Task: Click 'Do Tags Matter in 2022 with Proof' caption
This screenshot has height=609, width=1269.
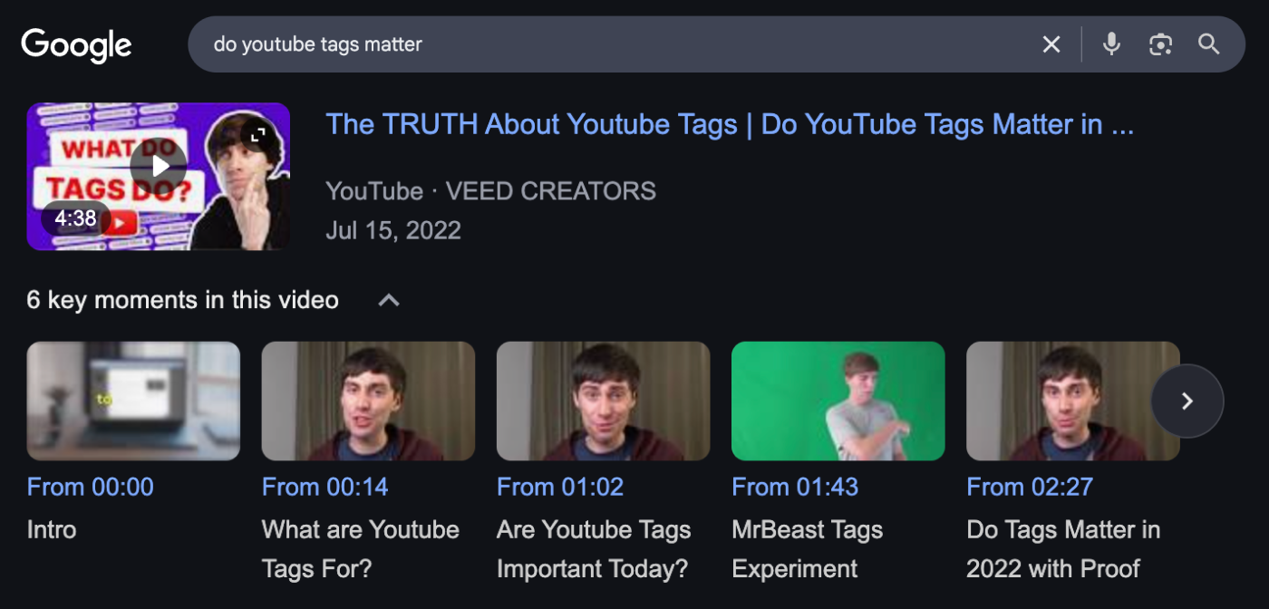Action: (1063, 549)
